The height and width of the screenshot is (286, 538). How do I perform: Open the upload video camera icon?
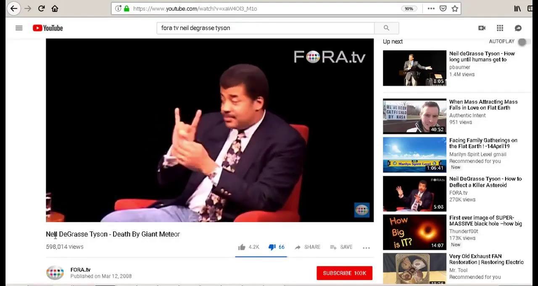pos(482,28)
